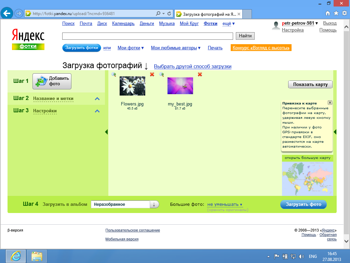Image resolution: width=350 pixels, height=263 pixels.
Task: Open the Почта service link
Action: (x=86, y=24)
